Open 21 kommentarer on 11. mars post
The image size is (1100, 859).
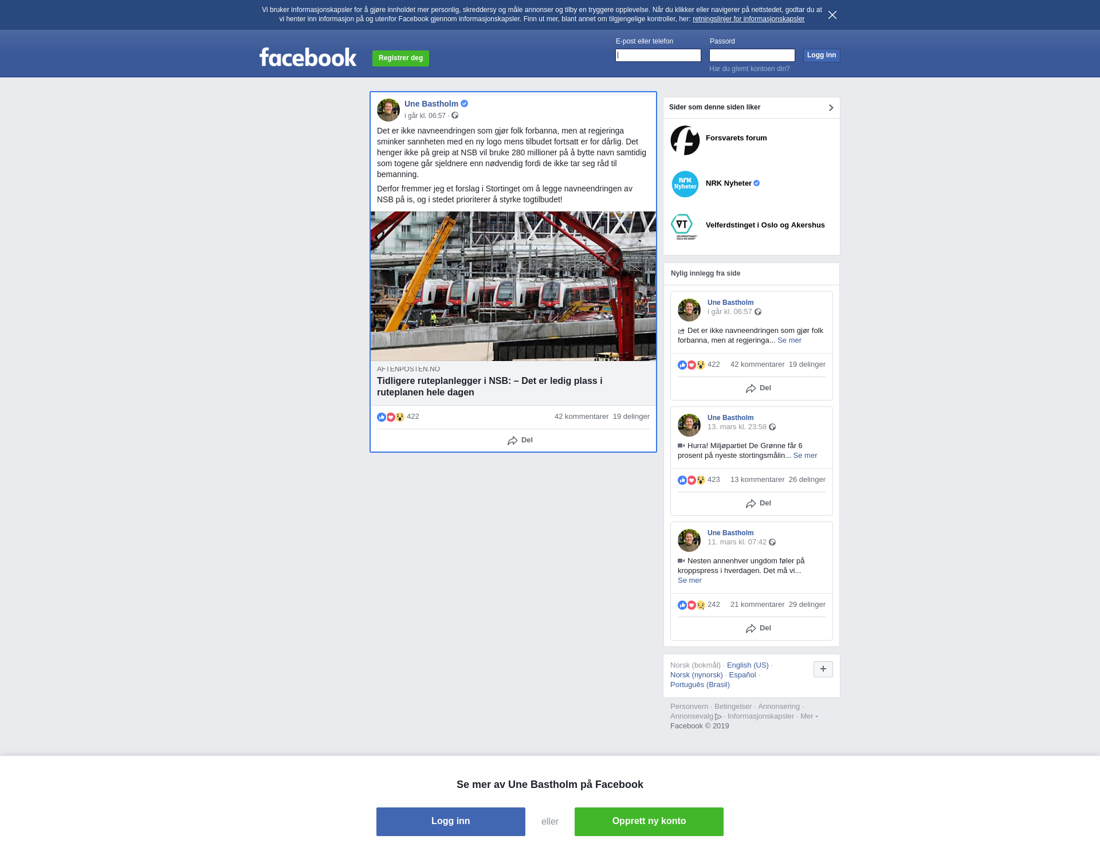pos(757,605)
